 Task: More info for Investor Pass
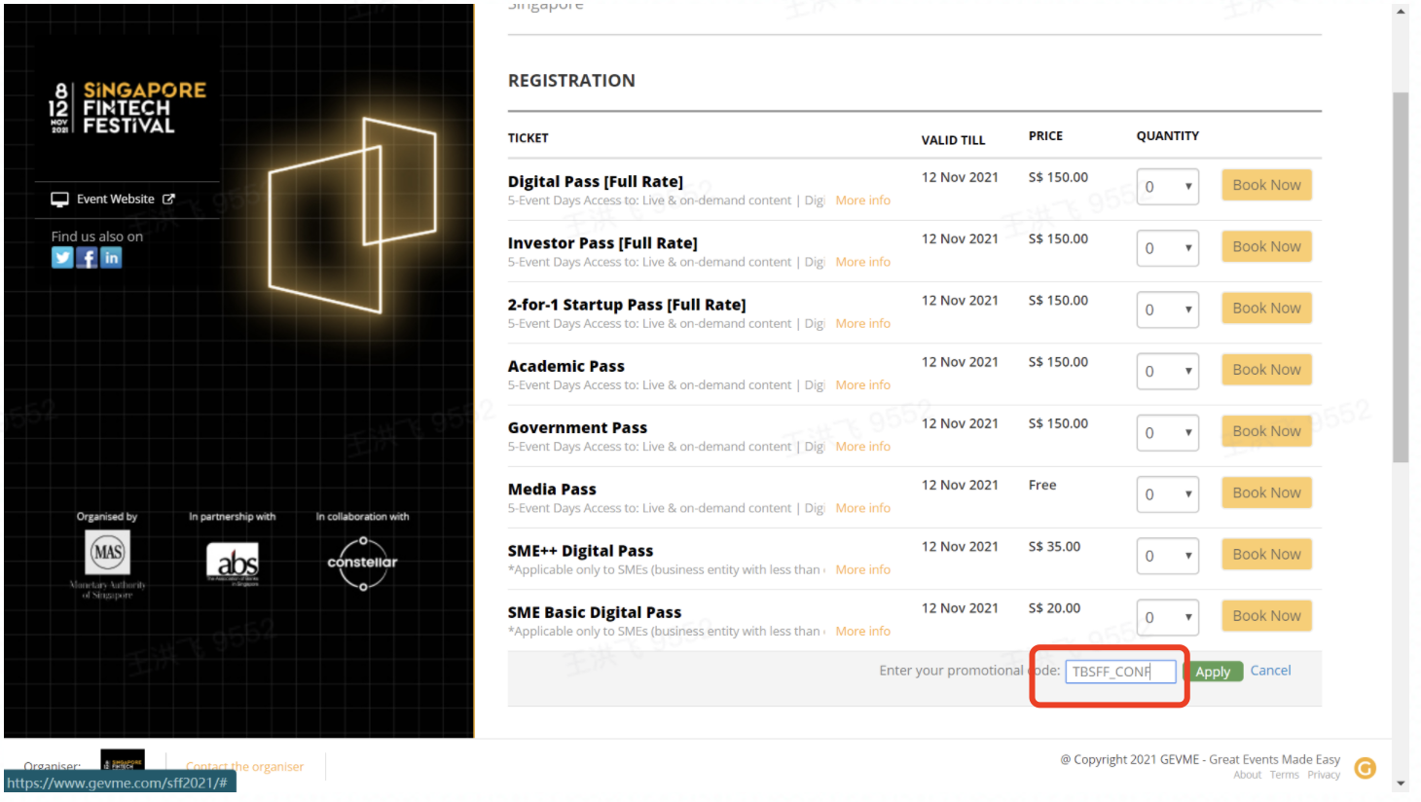[x=862, y=262]
